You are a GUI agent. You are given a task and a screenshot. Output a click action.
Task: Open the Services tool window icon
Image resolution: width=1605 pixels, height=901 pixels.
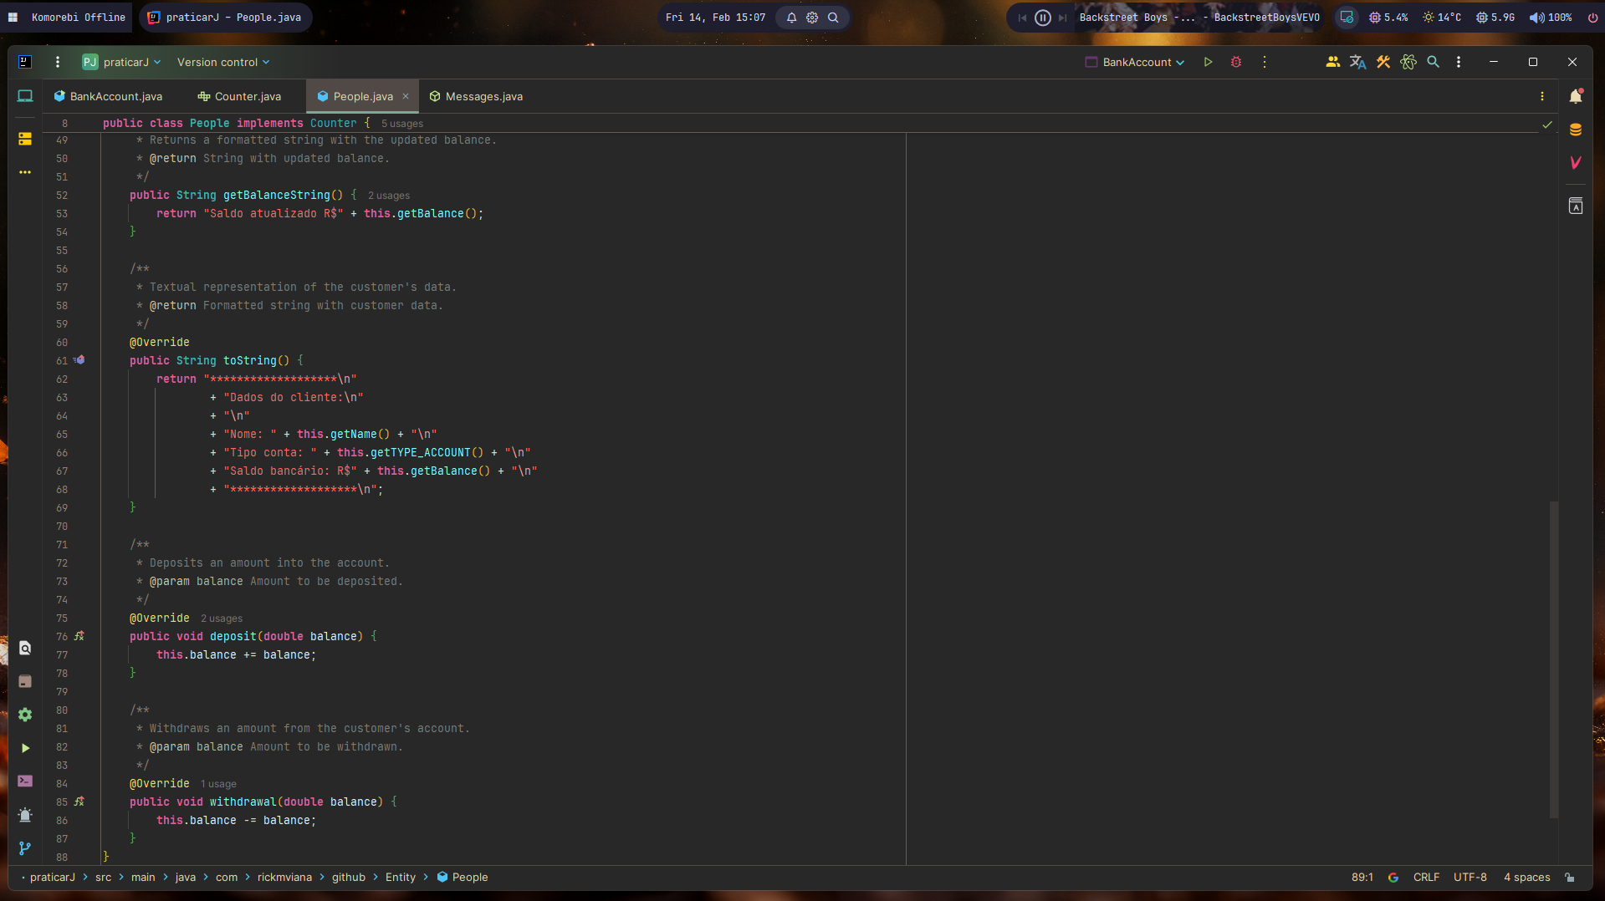[x=25, y=715]
